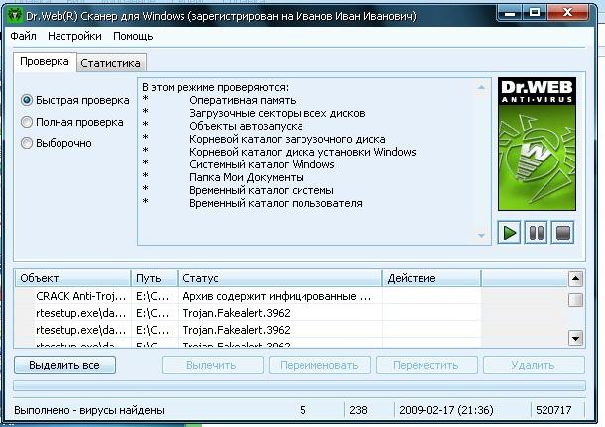The width and height of the screenshot is (605, 427).
Task: Click the 'Оперативная память' line
Action: tap(243, 101)
